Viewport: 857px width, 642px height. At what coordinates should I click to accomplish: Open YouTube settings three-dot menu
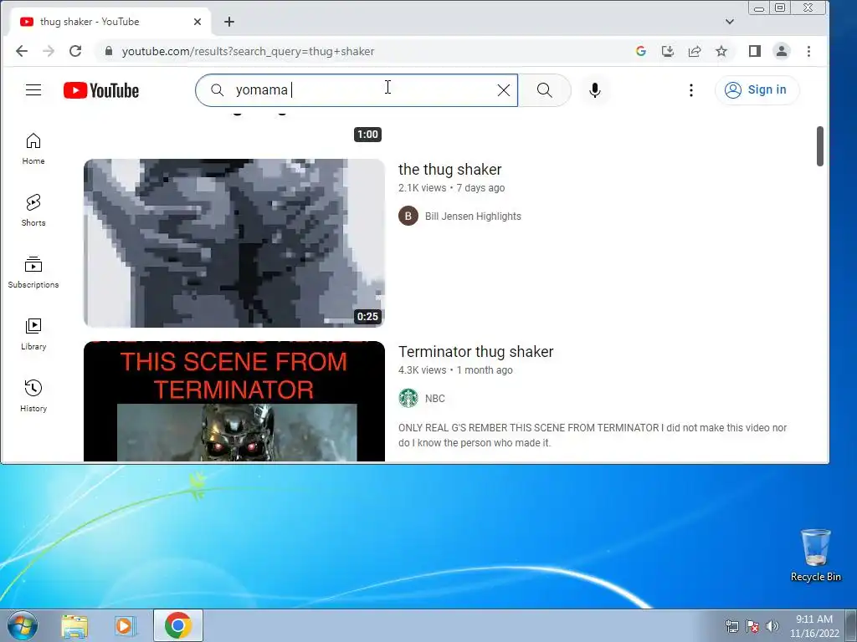[690, 90]
